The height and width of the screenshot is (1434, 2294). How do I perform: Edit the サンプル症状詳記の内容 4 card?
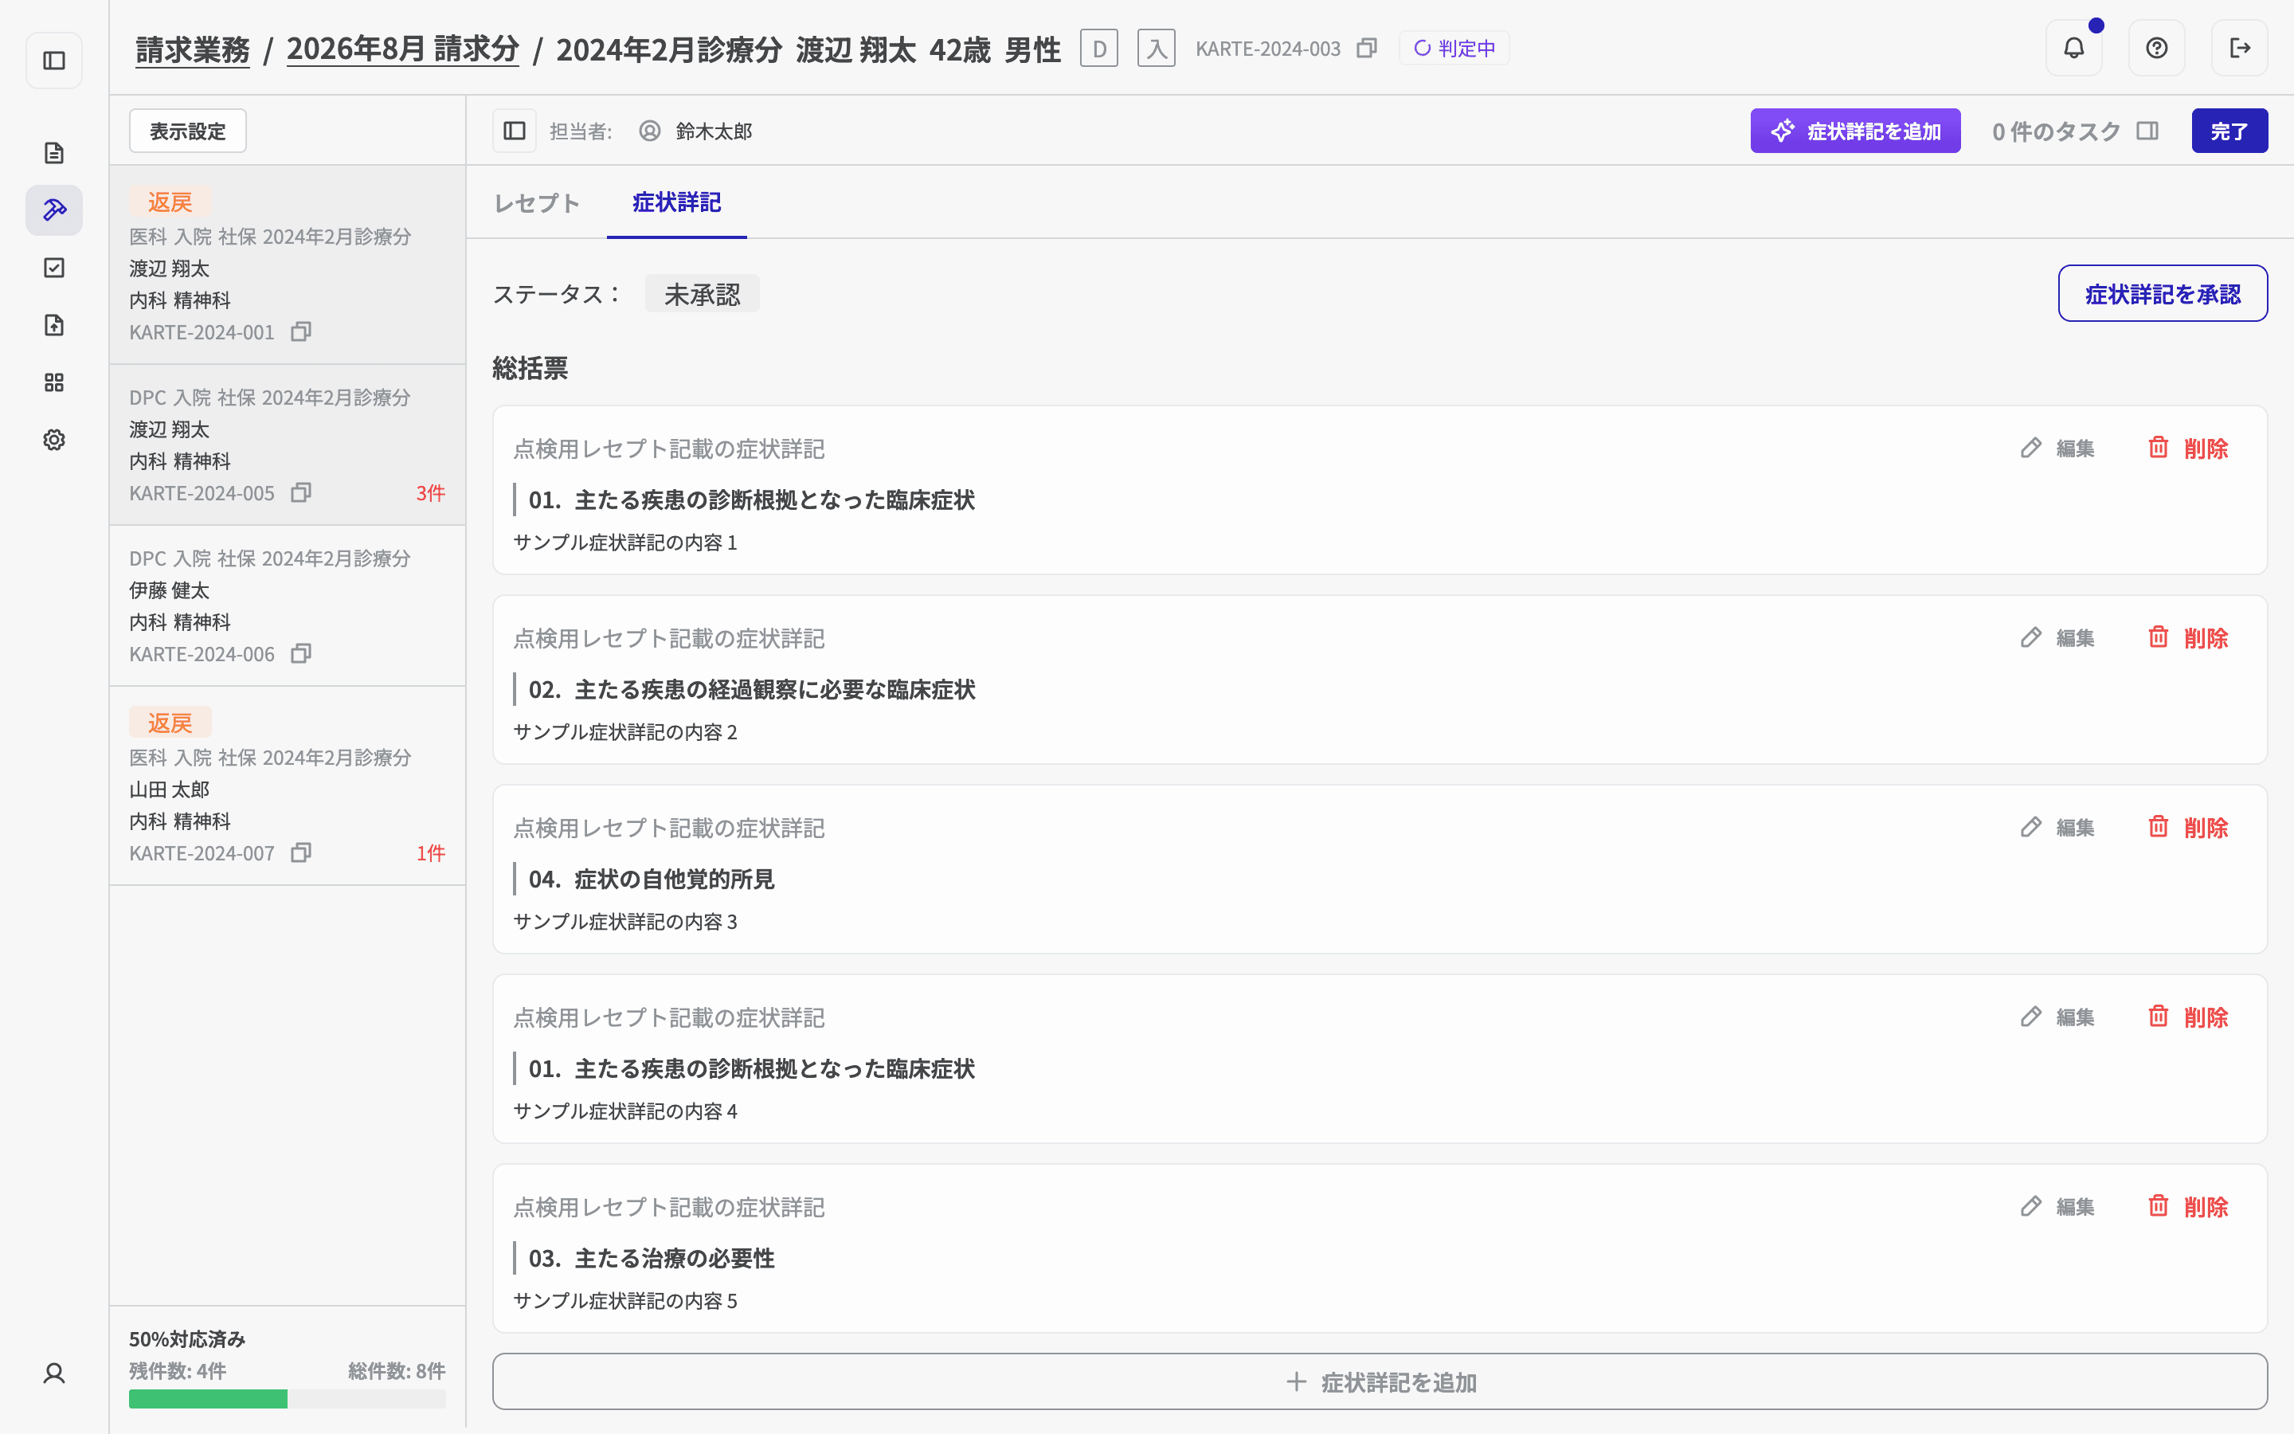click(2057, 1017)
